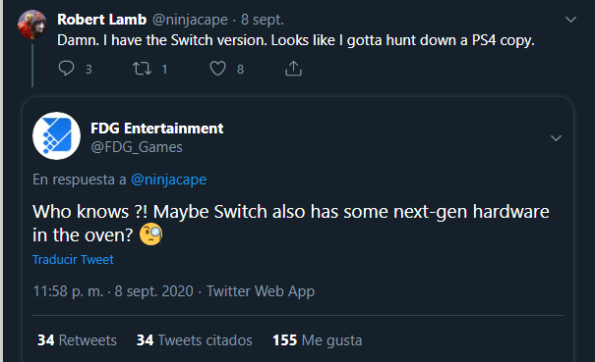The height and width of the screenshot is (362, 595).
Task: Open FDG Entertainment tweet options chevron
Action: coord(556,137)
